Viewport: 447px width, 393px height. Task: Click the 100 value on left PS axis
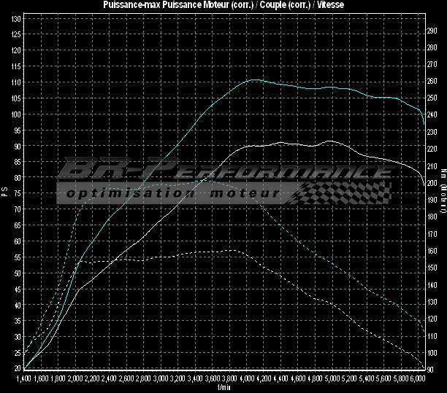point(15,114)
